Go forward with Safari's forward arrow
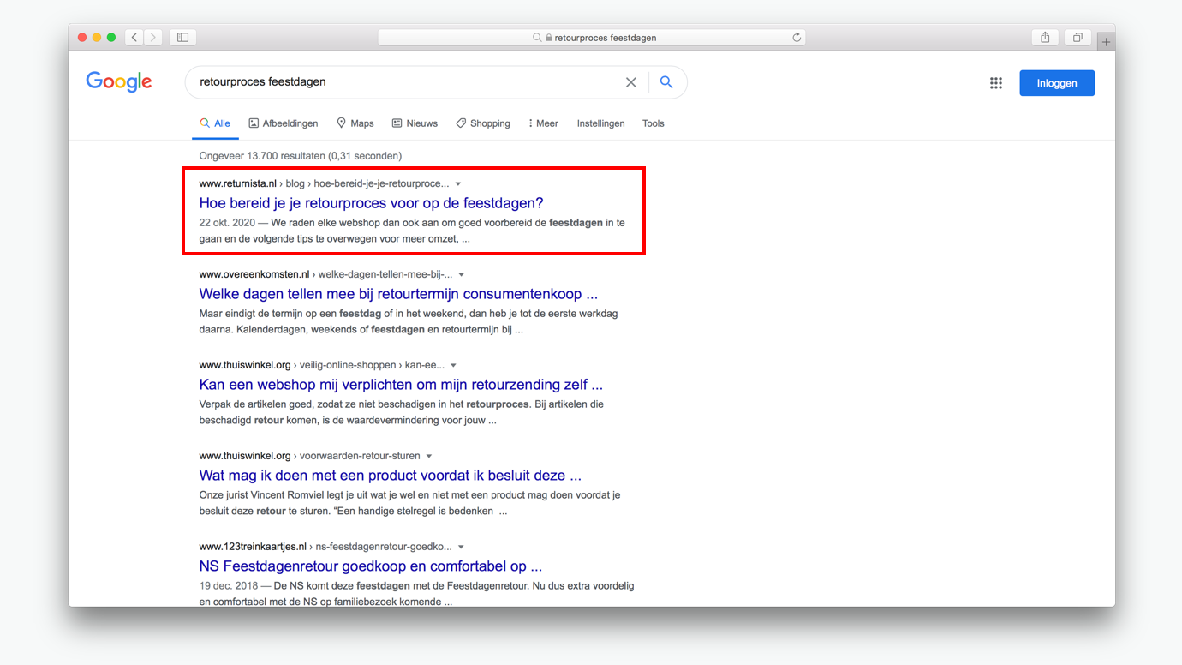Screen dimensions: 1182x665 (153, 37)
